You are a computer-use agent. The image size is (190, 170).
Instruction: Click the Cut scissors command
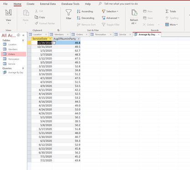point(39,11)
